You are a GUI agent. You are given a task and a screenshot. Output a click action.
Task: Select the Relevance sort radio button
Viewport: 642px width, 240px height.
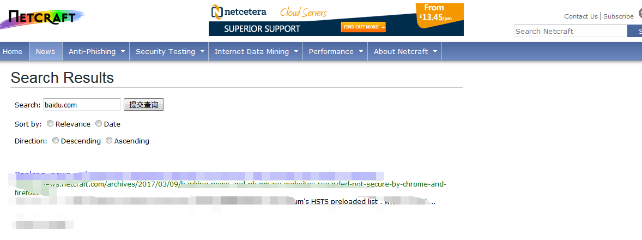pyautogui.click(x=50, y=124)
